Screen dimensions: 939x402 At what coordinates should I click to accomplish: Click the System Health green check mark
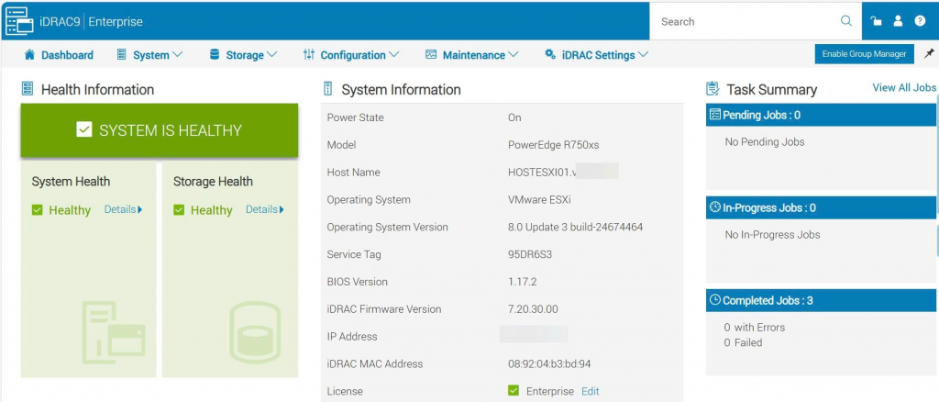pyautogui.click(x=37, y=209)
